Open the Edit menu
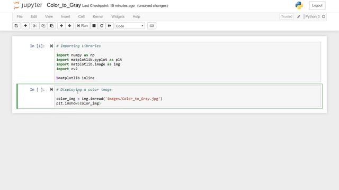The width and height of the screenshot is (339, 190). (33, 16)
